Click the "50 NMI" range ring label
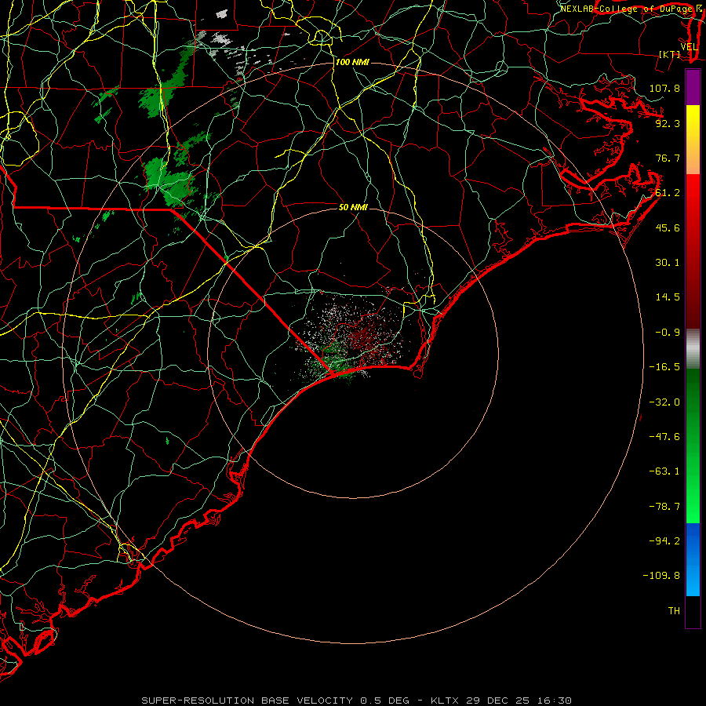The width and height of the screenshot is (706, 706). coord(353,208)
